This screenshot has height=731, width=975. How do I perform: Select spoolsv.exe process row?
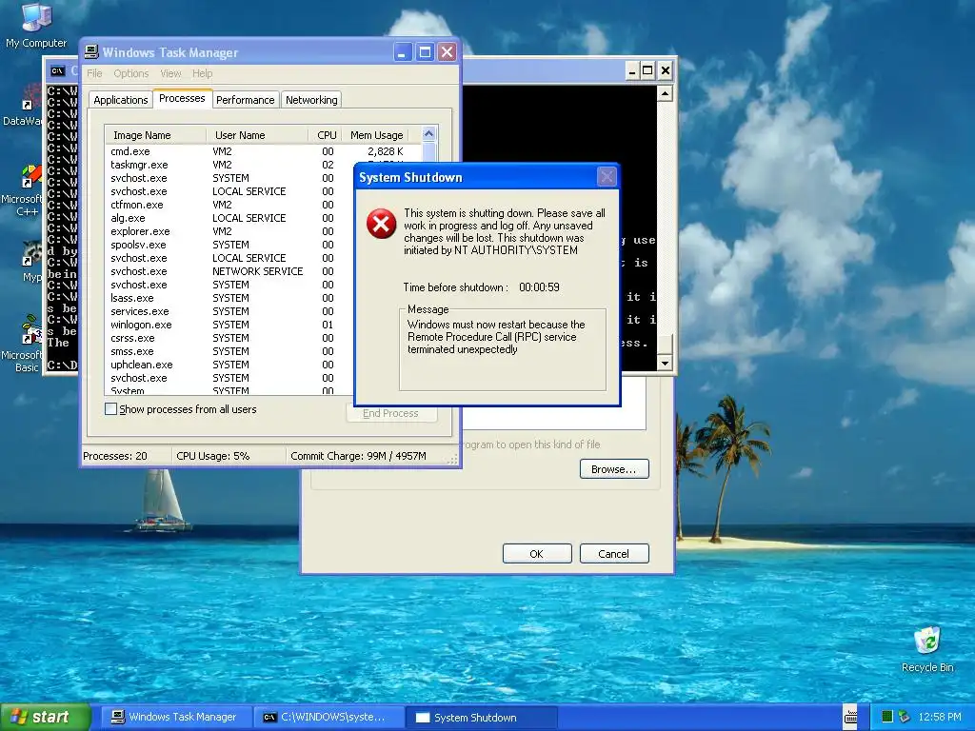[x=229, y=245]
